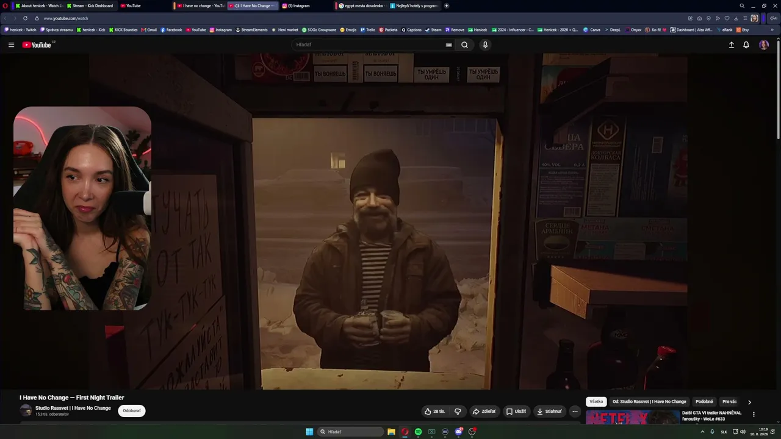781x439 pixels.
Task: Take a snapshot with the camera toolbar icon
Action: tap(699, 18)
